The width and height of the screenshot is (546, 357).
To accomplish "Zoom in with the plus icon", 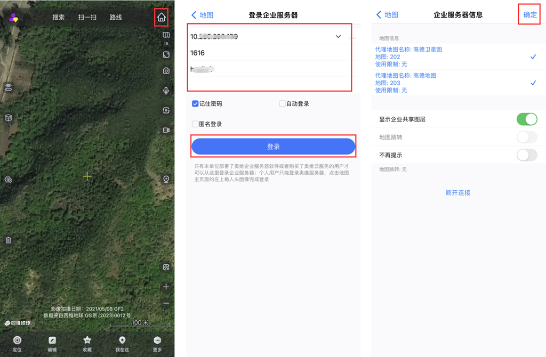I will [166, 287].
